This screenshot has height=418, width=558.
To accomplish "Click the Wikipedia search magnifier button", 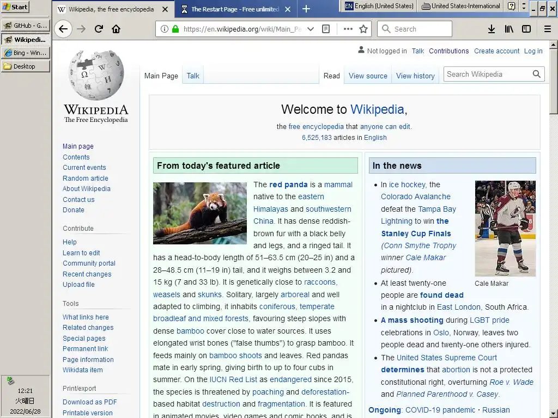I will point(537,74).
